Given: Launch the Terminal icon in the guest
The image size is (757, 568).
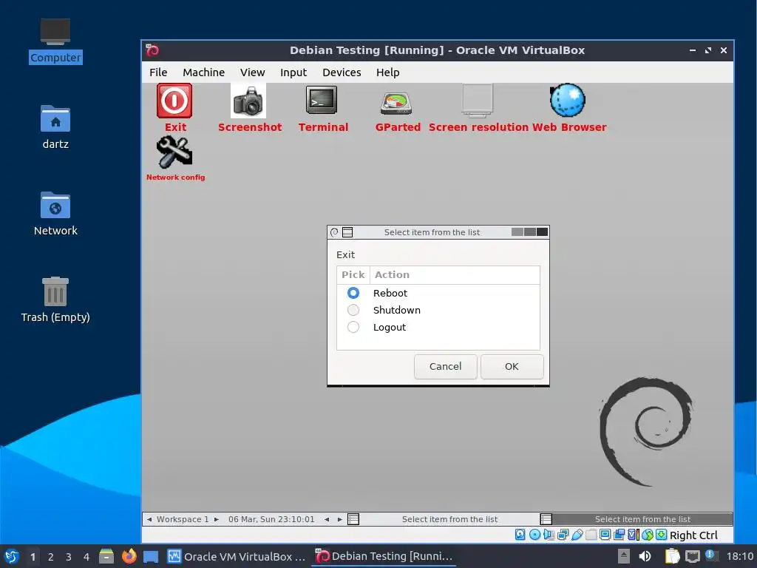Looking at the screenshot, I should [x=322, y=100].
